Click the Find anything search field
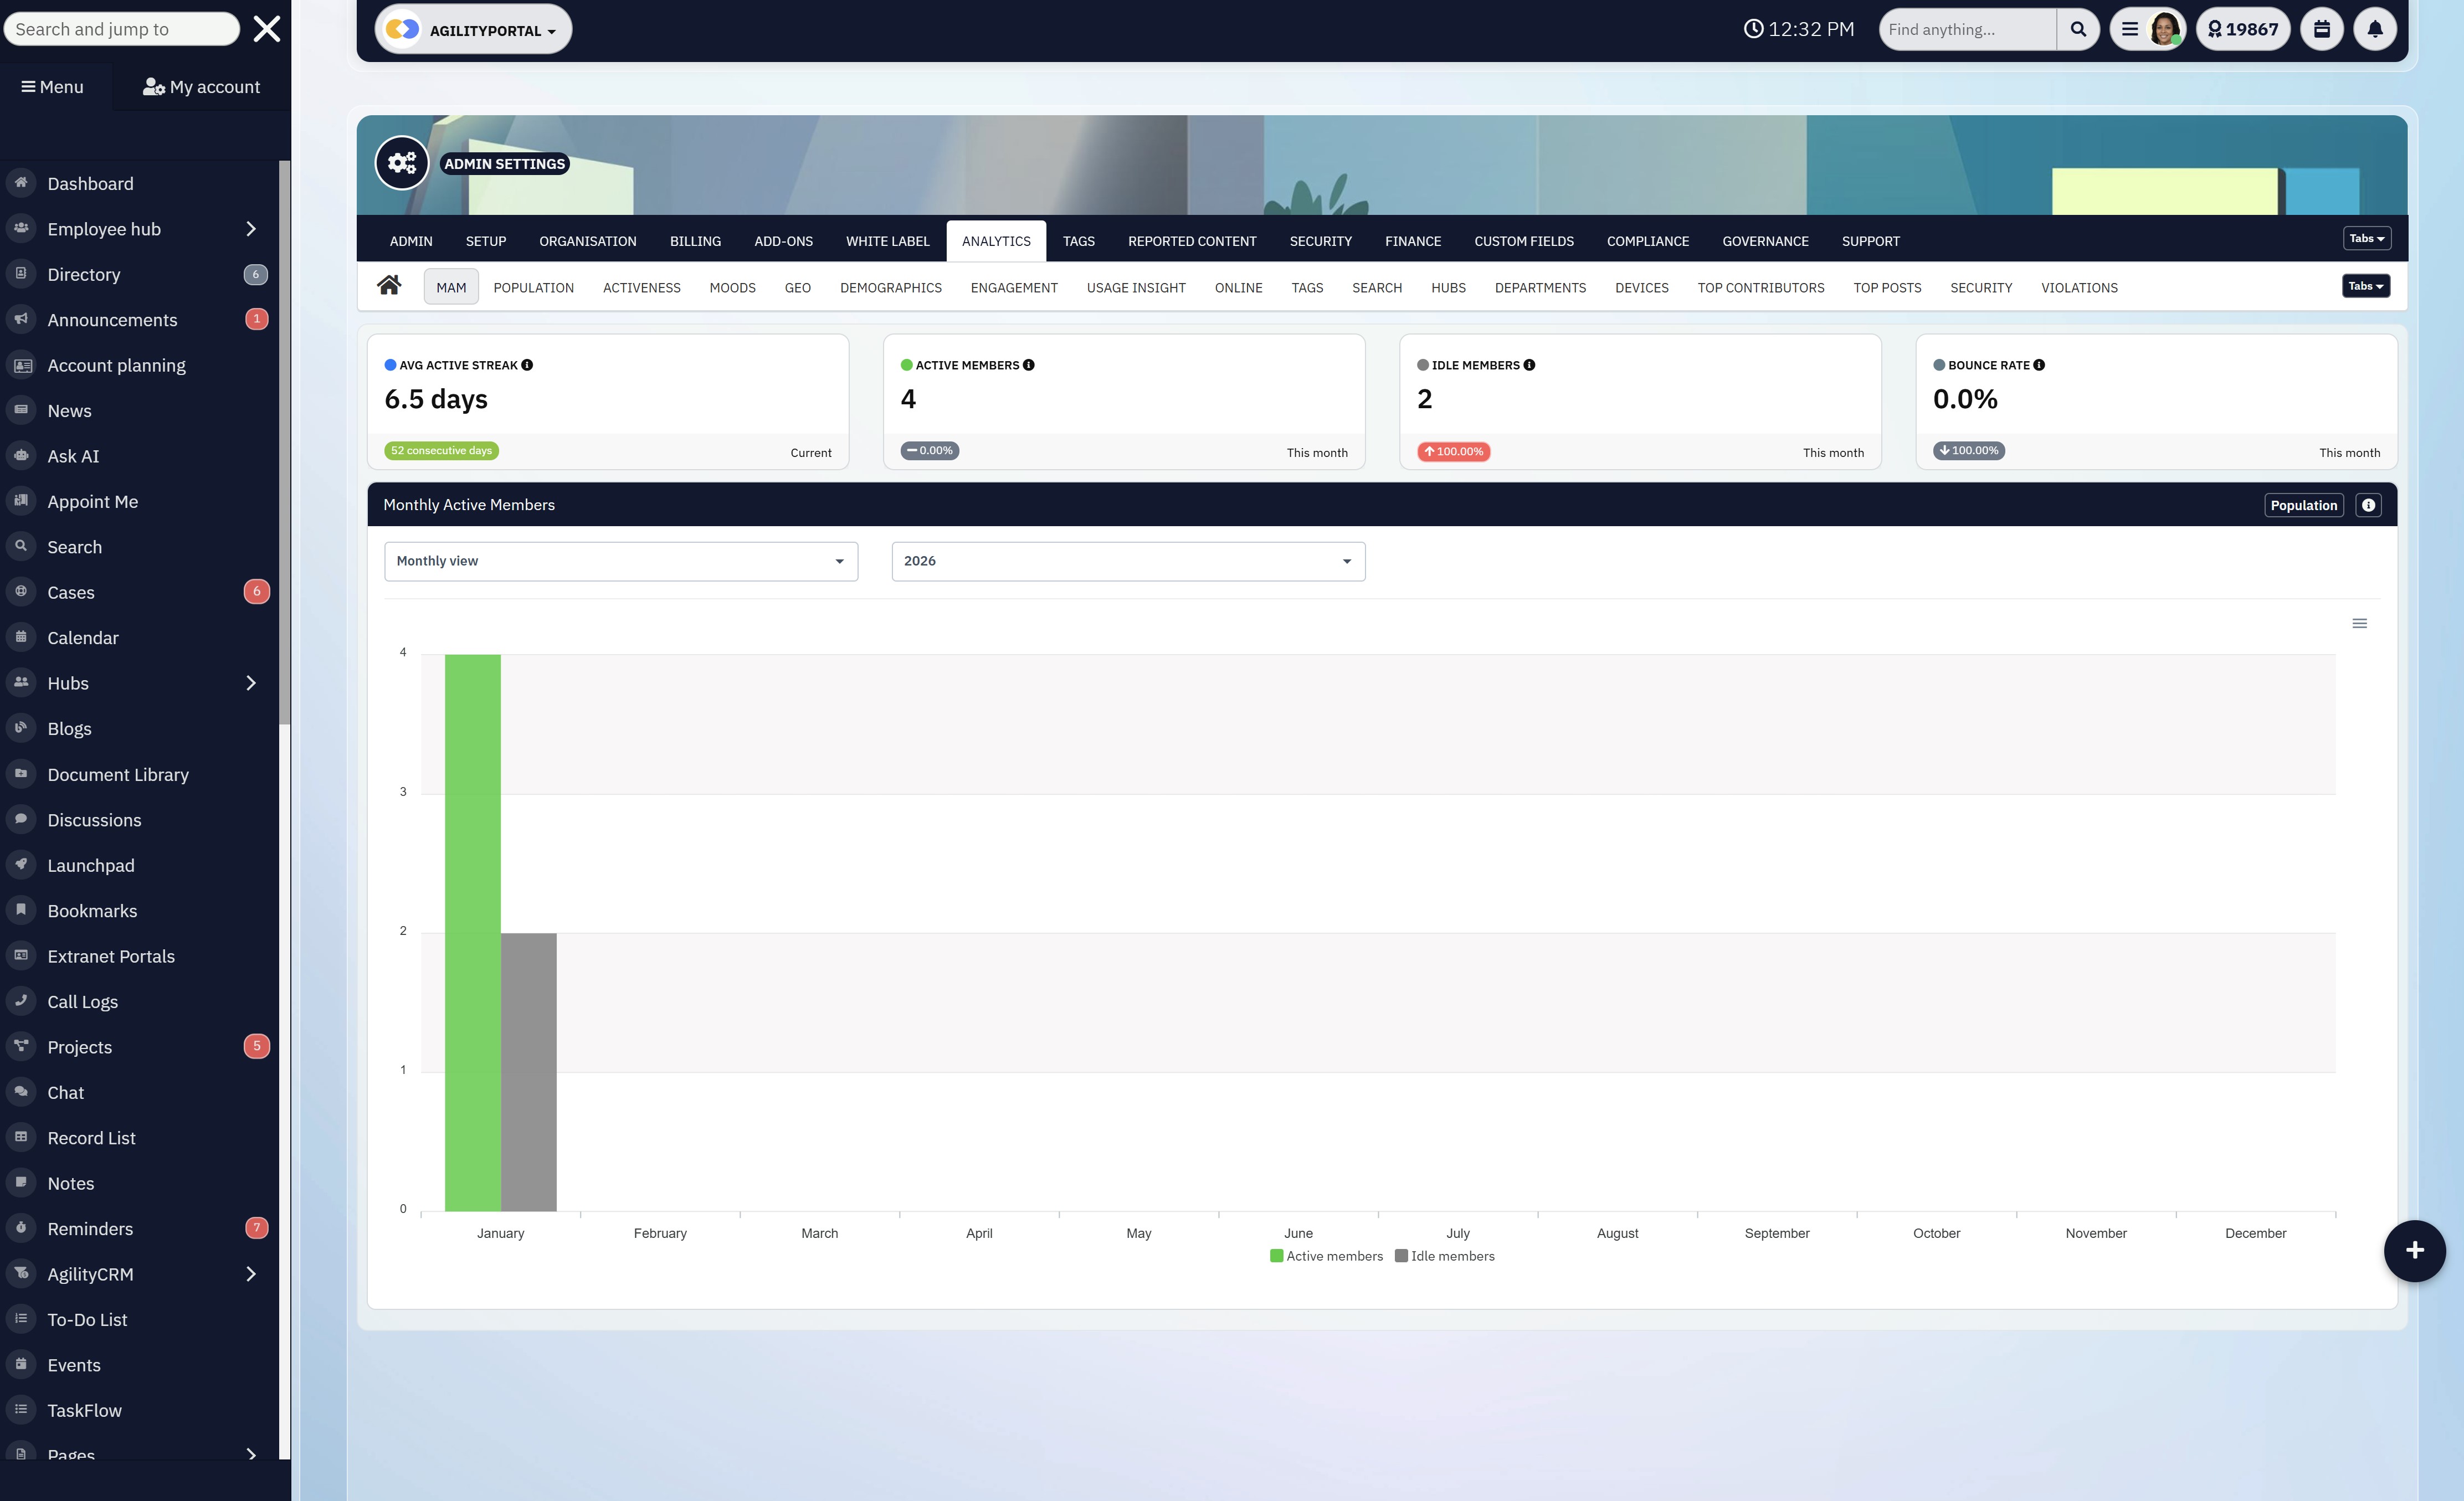Viewport: 2464px width, 1501px height. click(1966, 29)
